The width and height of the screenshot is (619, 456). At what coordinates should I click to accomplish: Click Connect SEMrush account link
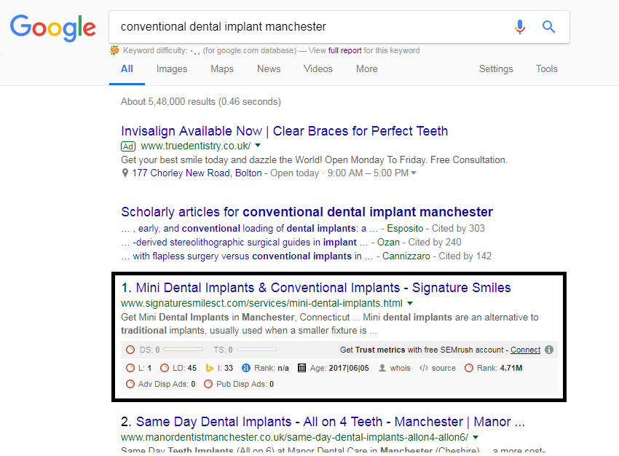pos(525,350)
